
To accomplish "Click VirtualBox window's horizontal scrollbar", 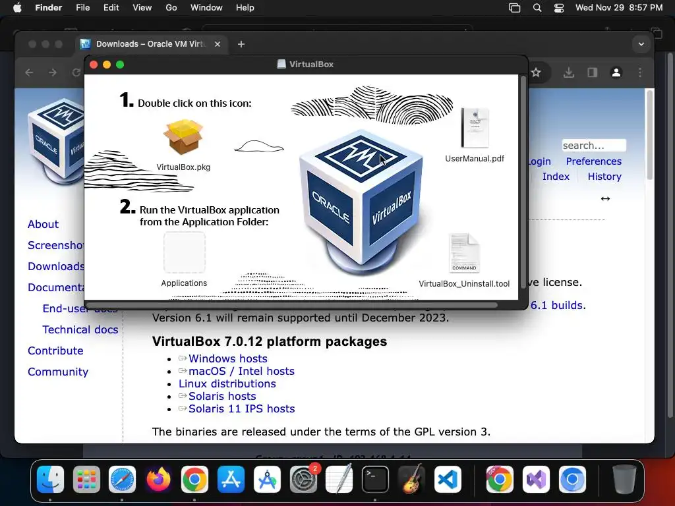I will (x=292, y=305).
